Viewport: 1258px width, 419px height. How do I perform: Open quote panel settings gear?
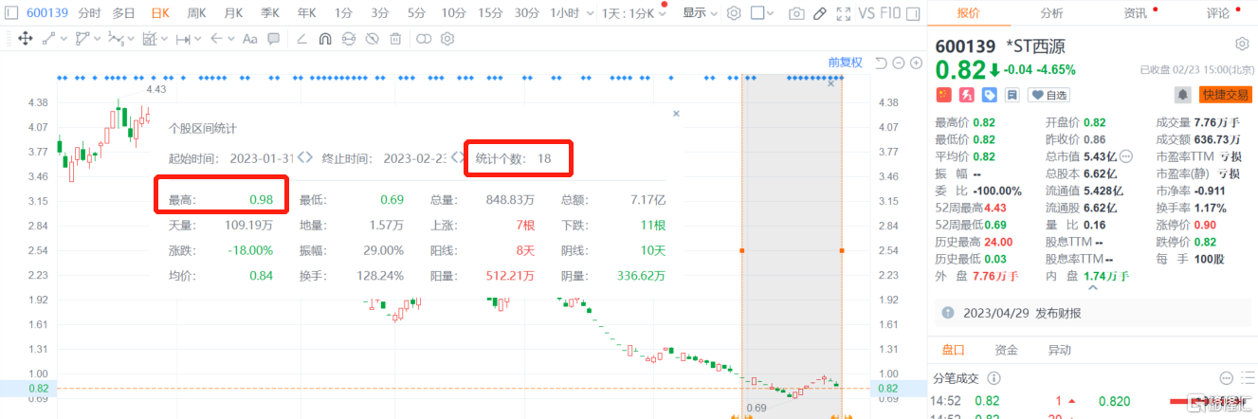1242,45
